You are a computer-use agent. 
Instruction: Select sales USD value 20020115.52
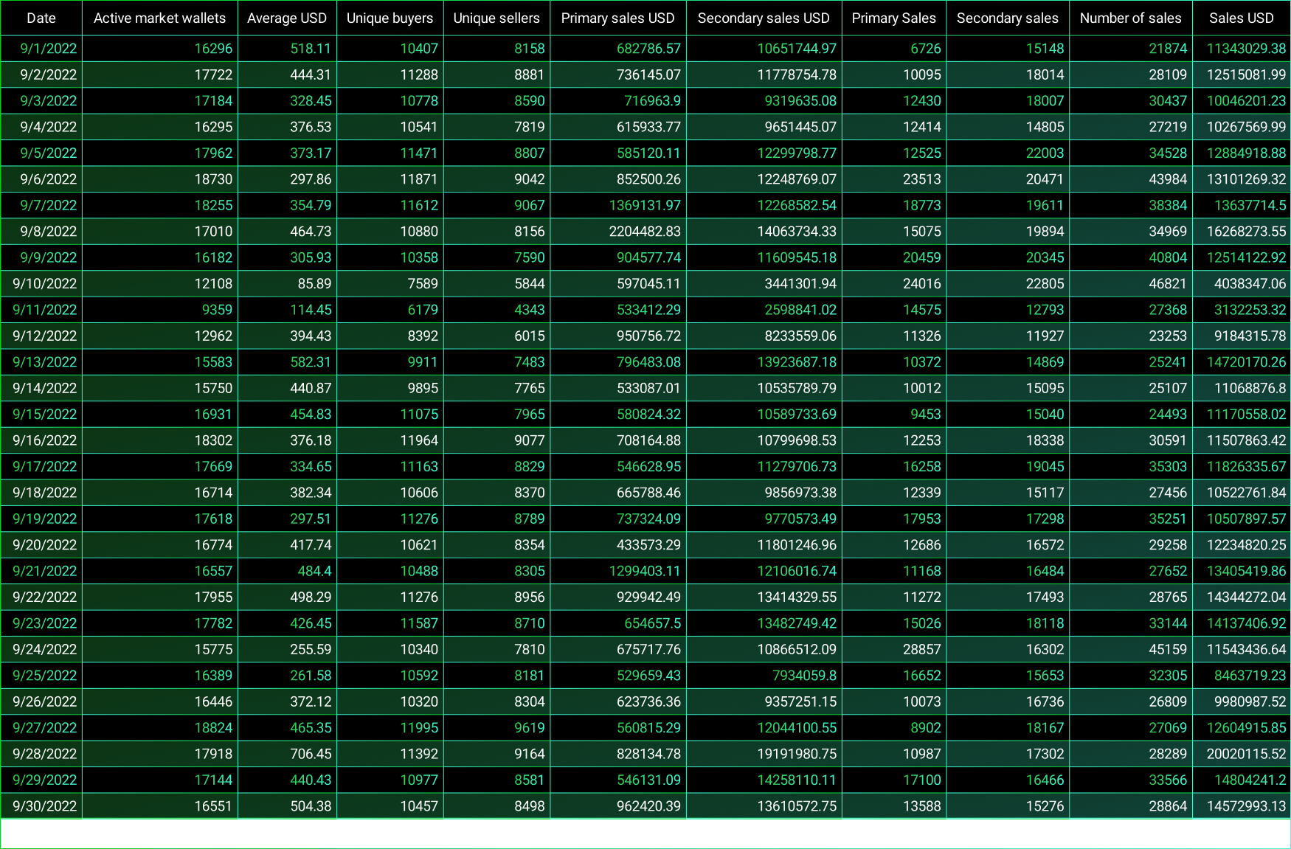pos(1242,754)
